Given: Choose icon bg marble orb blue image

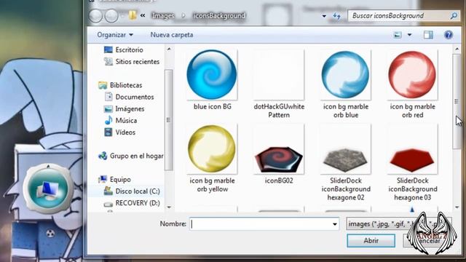Looking at the screenshot, I should tap(345, 74).
